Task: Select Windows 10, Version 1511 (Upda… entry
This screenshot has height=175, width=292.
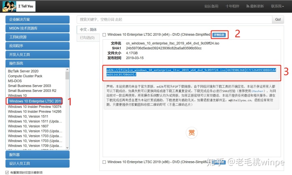Action: coord(35,121)
